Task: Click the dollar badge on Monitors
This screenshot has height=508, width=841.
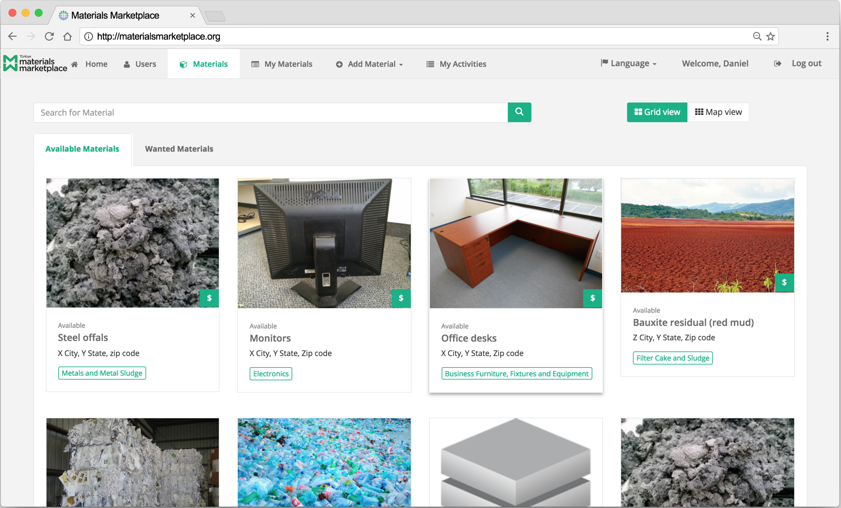Action: coord(401,298)
